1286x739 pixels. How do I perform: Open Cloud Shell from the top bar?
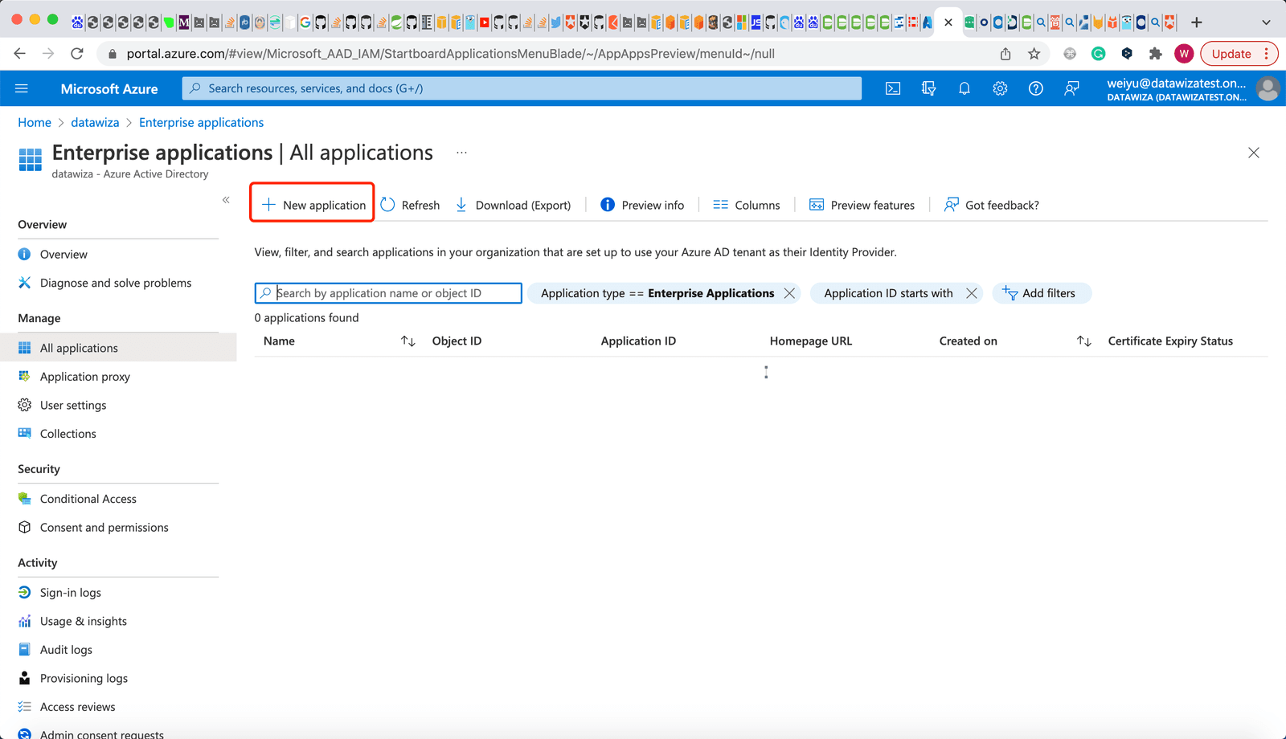coord(893,88)
